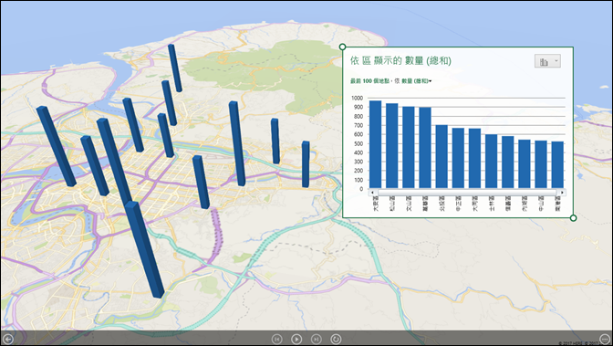
Task: Click the tallest 3D column on map
Action: [x=144, y=249]
